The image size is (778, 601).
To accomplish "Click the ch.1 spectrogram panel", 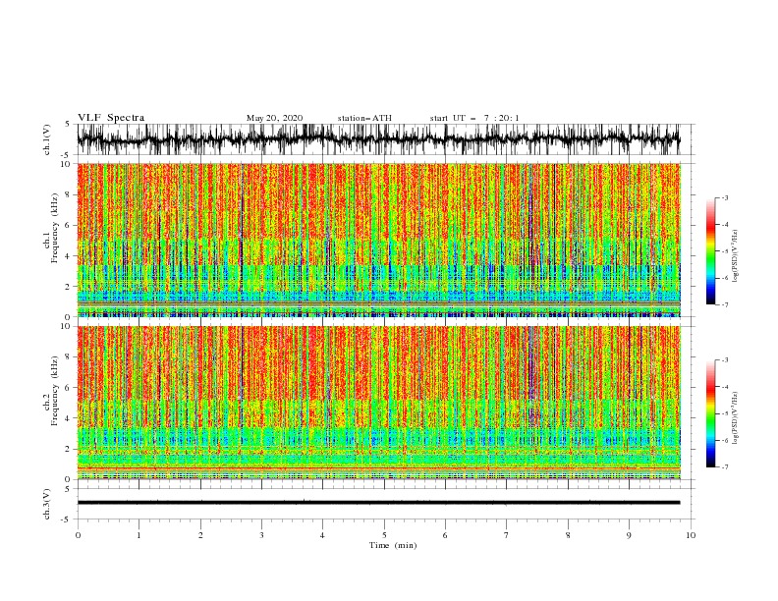I will pyautogui.click(x=378, y=240).
